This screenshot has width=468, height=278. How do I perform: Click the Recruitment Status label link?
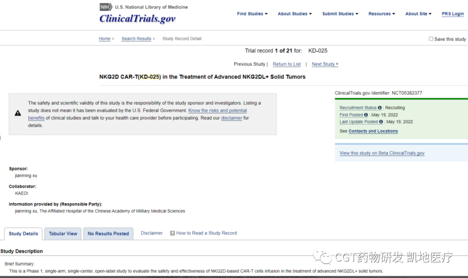click(358, 108)
